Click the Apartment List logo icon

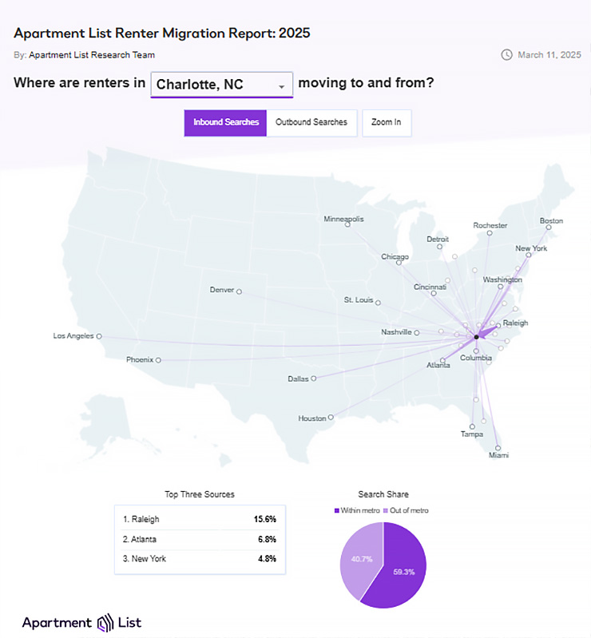105,623
